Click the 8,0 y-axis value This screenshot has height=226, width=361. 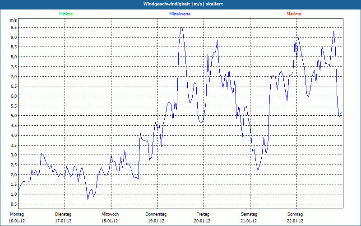coord(14,57)
